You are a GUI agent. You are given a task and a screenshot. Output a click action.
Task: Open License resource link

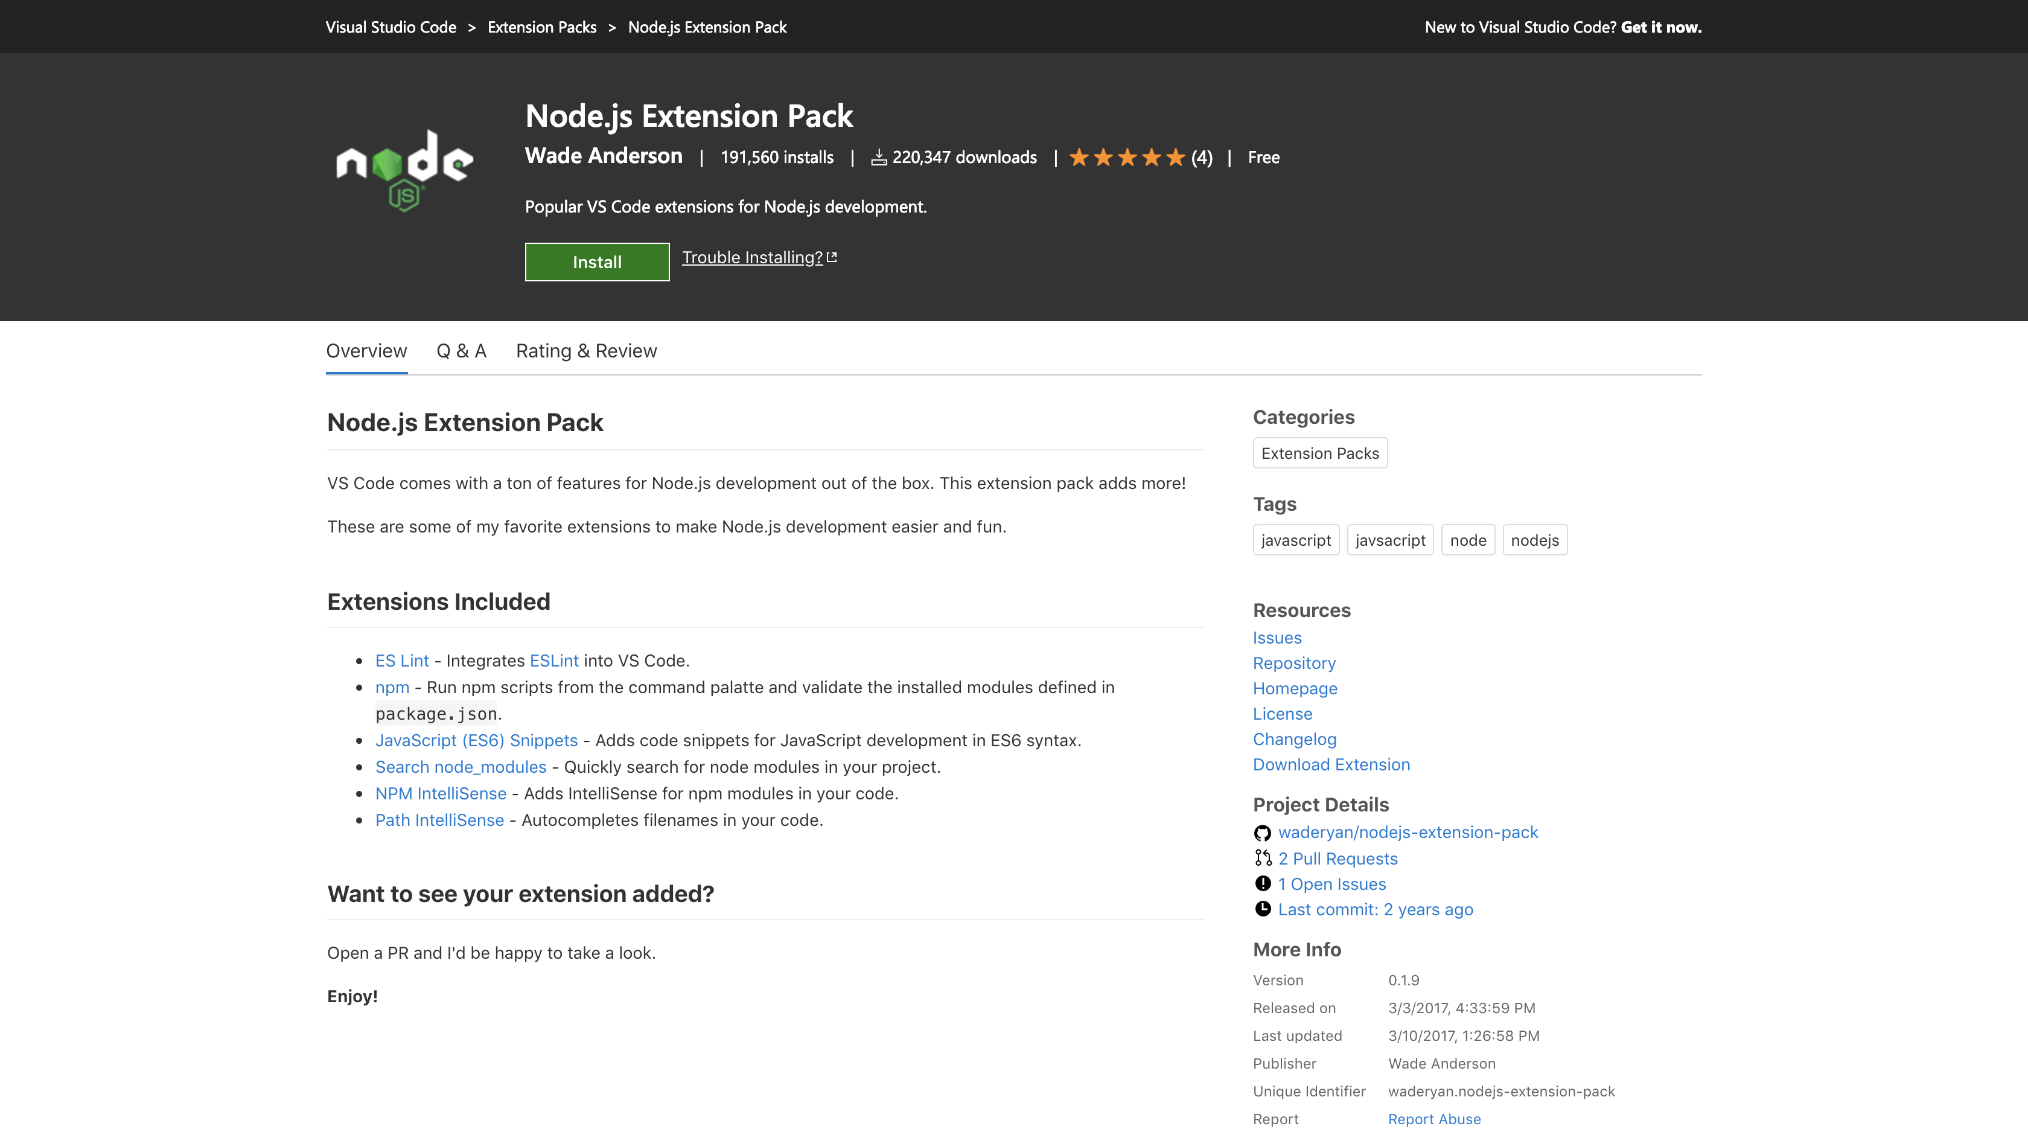[1283, 714]
